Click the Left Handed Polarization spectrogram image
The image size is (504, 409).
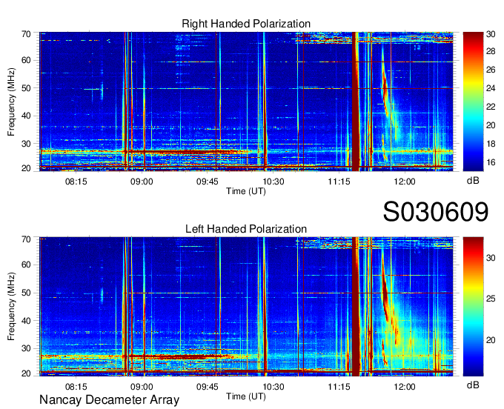[246, 307]
